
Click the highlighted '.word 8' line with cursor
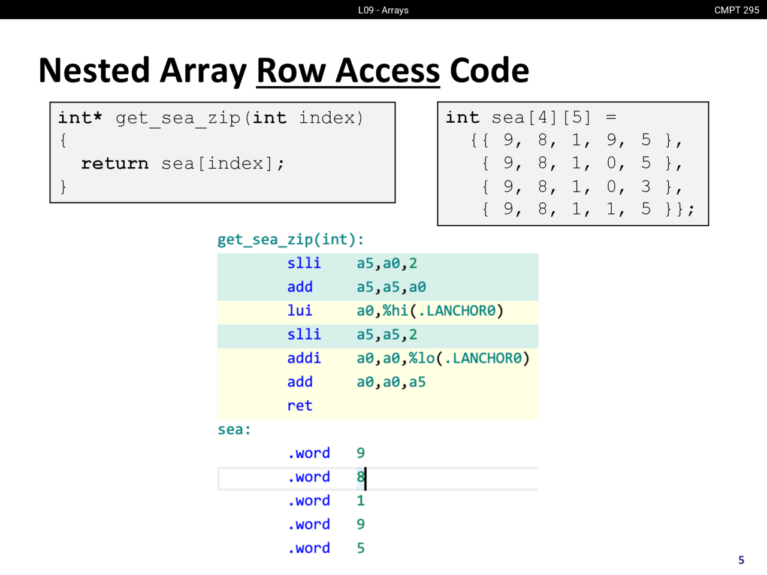(327, 477)
